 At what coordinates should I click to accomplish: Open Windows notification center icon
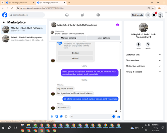point(163,128)
